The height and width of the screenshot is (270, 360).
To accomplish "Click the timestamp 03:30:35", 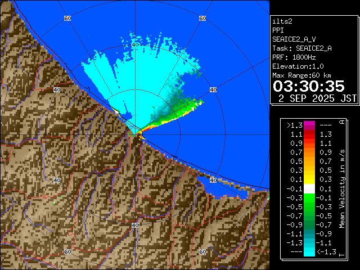I will tap(308, 86).
